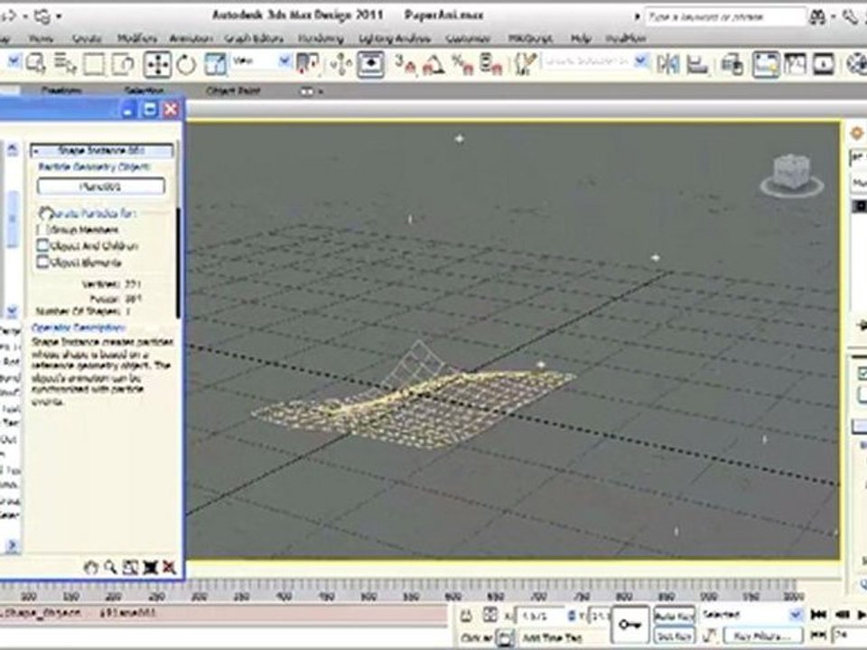Open the Lighting Analysis menu

point(394,38)
